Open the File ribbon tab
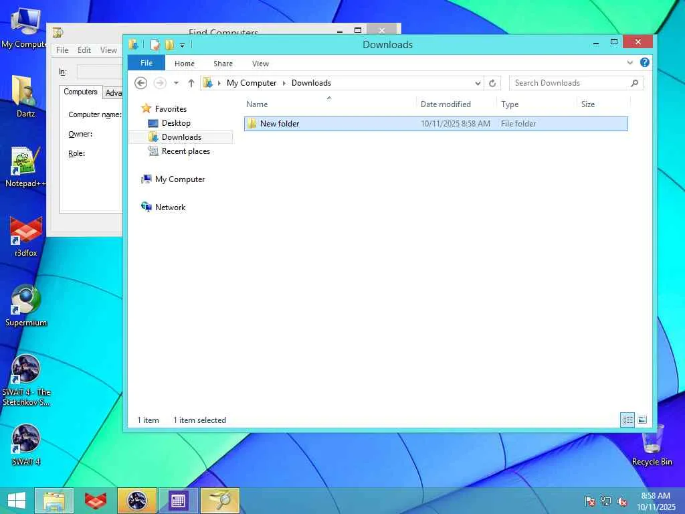 (146, 63)
